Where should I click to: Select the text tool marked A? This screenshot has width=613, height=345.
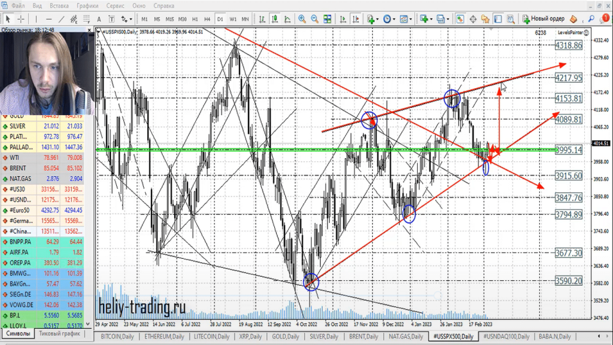point(99,19)
